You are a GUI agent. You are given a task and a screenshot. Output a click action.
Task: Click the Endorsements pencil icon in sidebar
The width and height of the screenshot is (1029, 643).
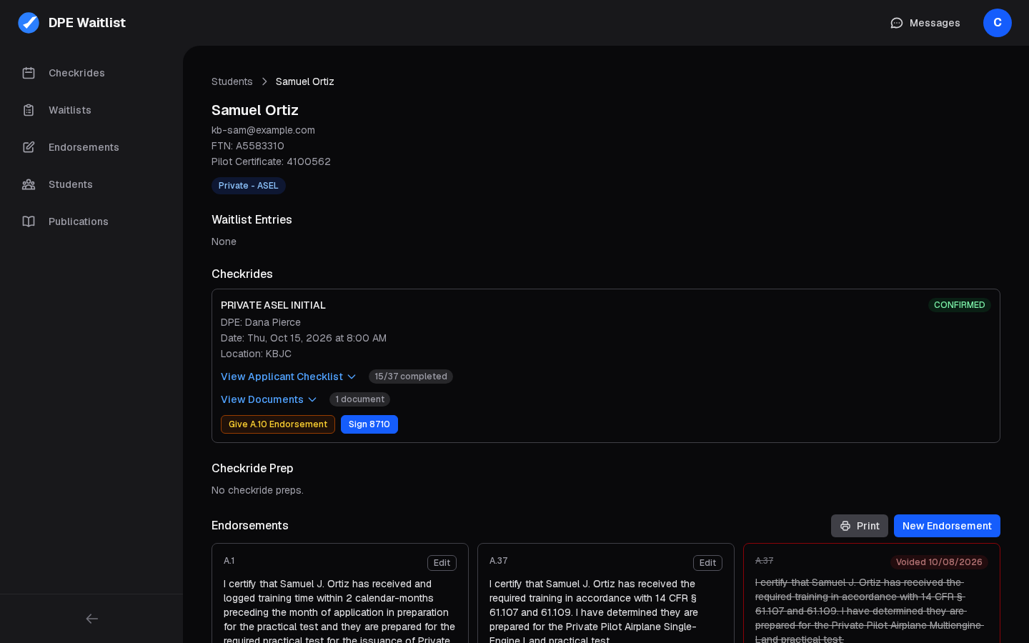click(29, 147)
